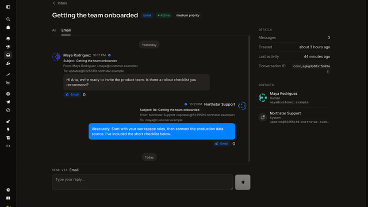Screen dimensions: 368x207
Task: Open search from the sidebar
Action: [8, 19]
